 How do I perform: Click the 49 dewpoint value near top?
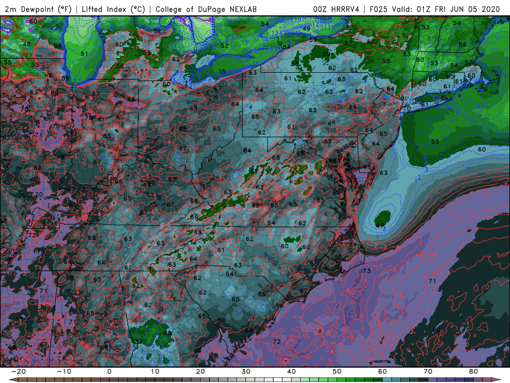tap(306, 28)
